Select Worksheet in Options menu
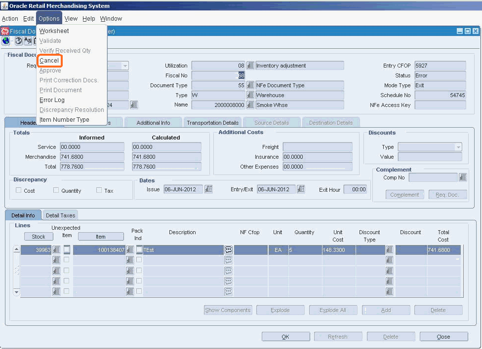The image size is (482, 349). coord(54,31)
